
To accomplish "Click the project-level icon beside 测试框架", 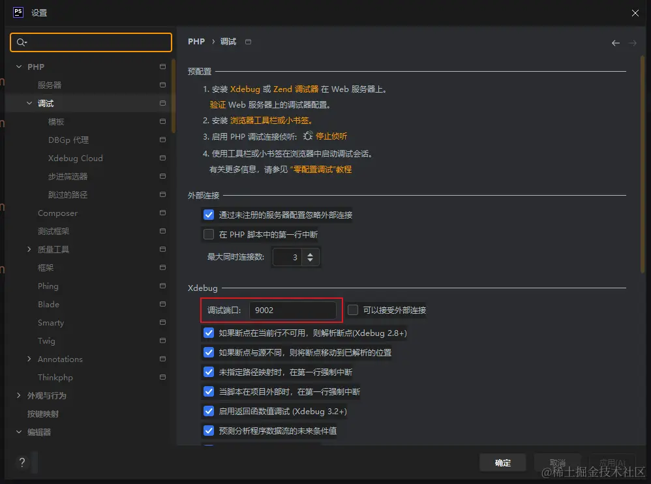I will (x=163, y=231).
